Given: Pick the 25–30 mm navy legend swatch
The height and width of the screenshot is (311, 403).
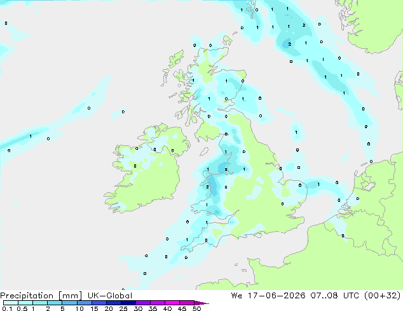Looking at the screenshot, I should [128, 303].
